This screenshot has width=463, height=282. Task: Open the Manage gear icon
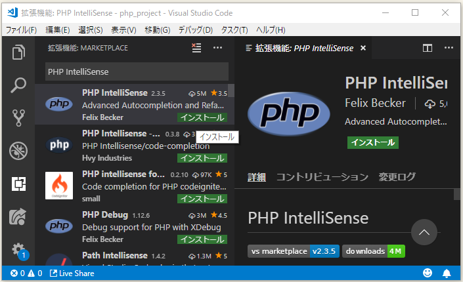[x=18, y=250]
